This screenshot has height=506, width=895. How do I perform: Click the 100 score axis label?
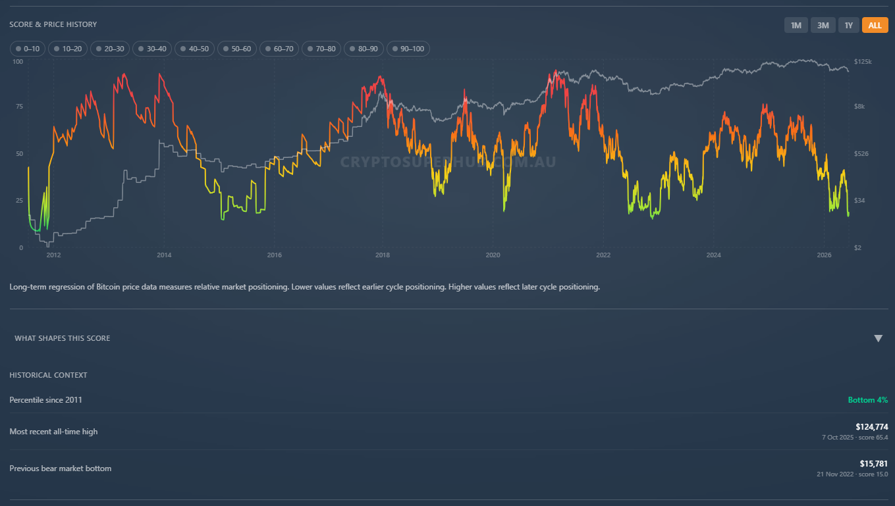tap(18, 62)
